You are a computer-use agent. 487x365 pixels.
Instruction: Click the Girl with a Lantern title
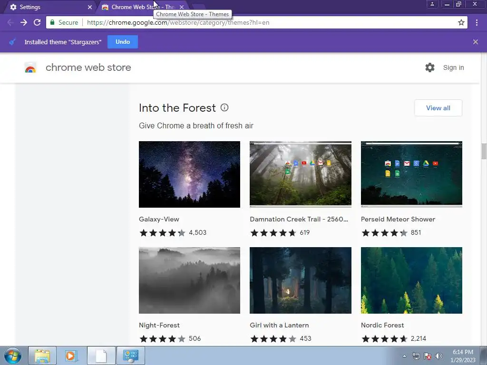(x=279, y=325)
